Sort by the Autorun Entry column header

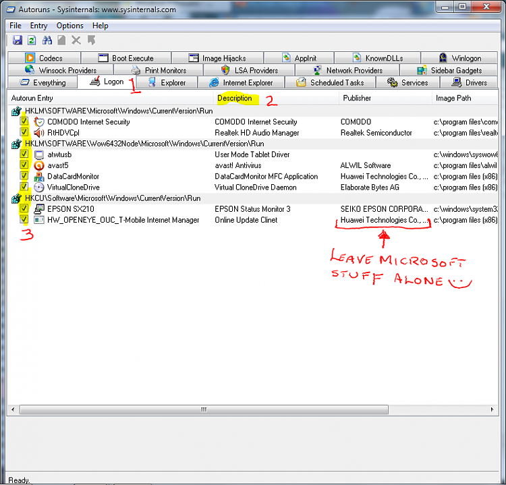coord(110,98)
